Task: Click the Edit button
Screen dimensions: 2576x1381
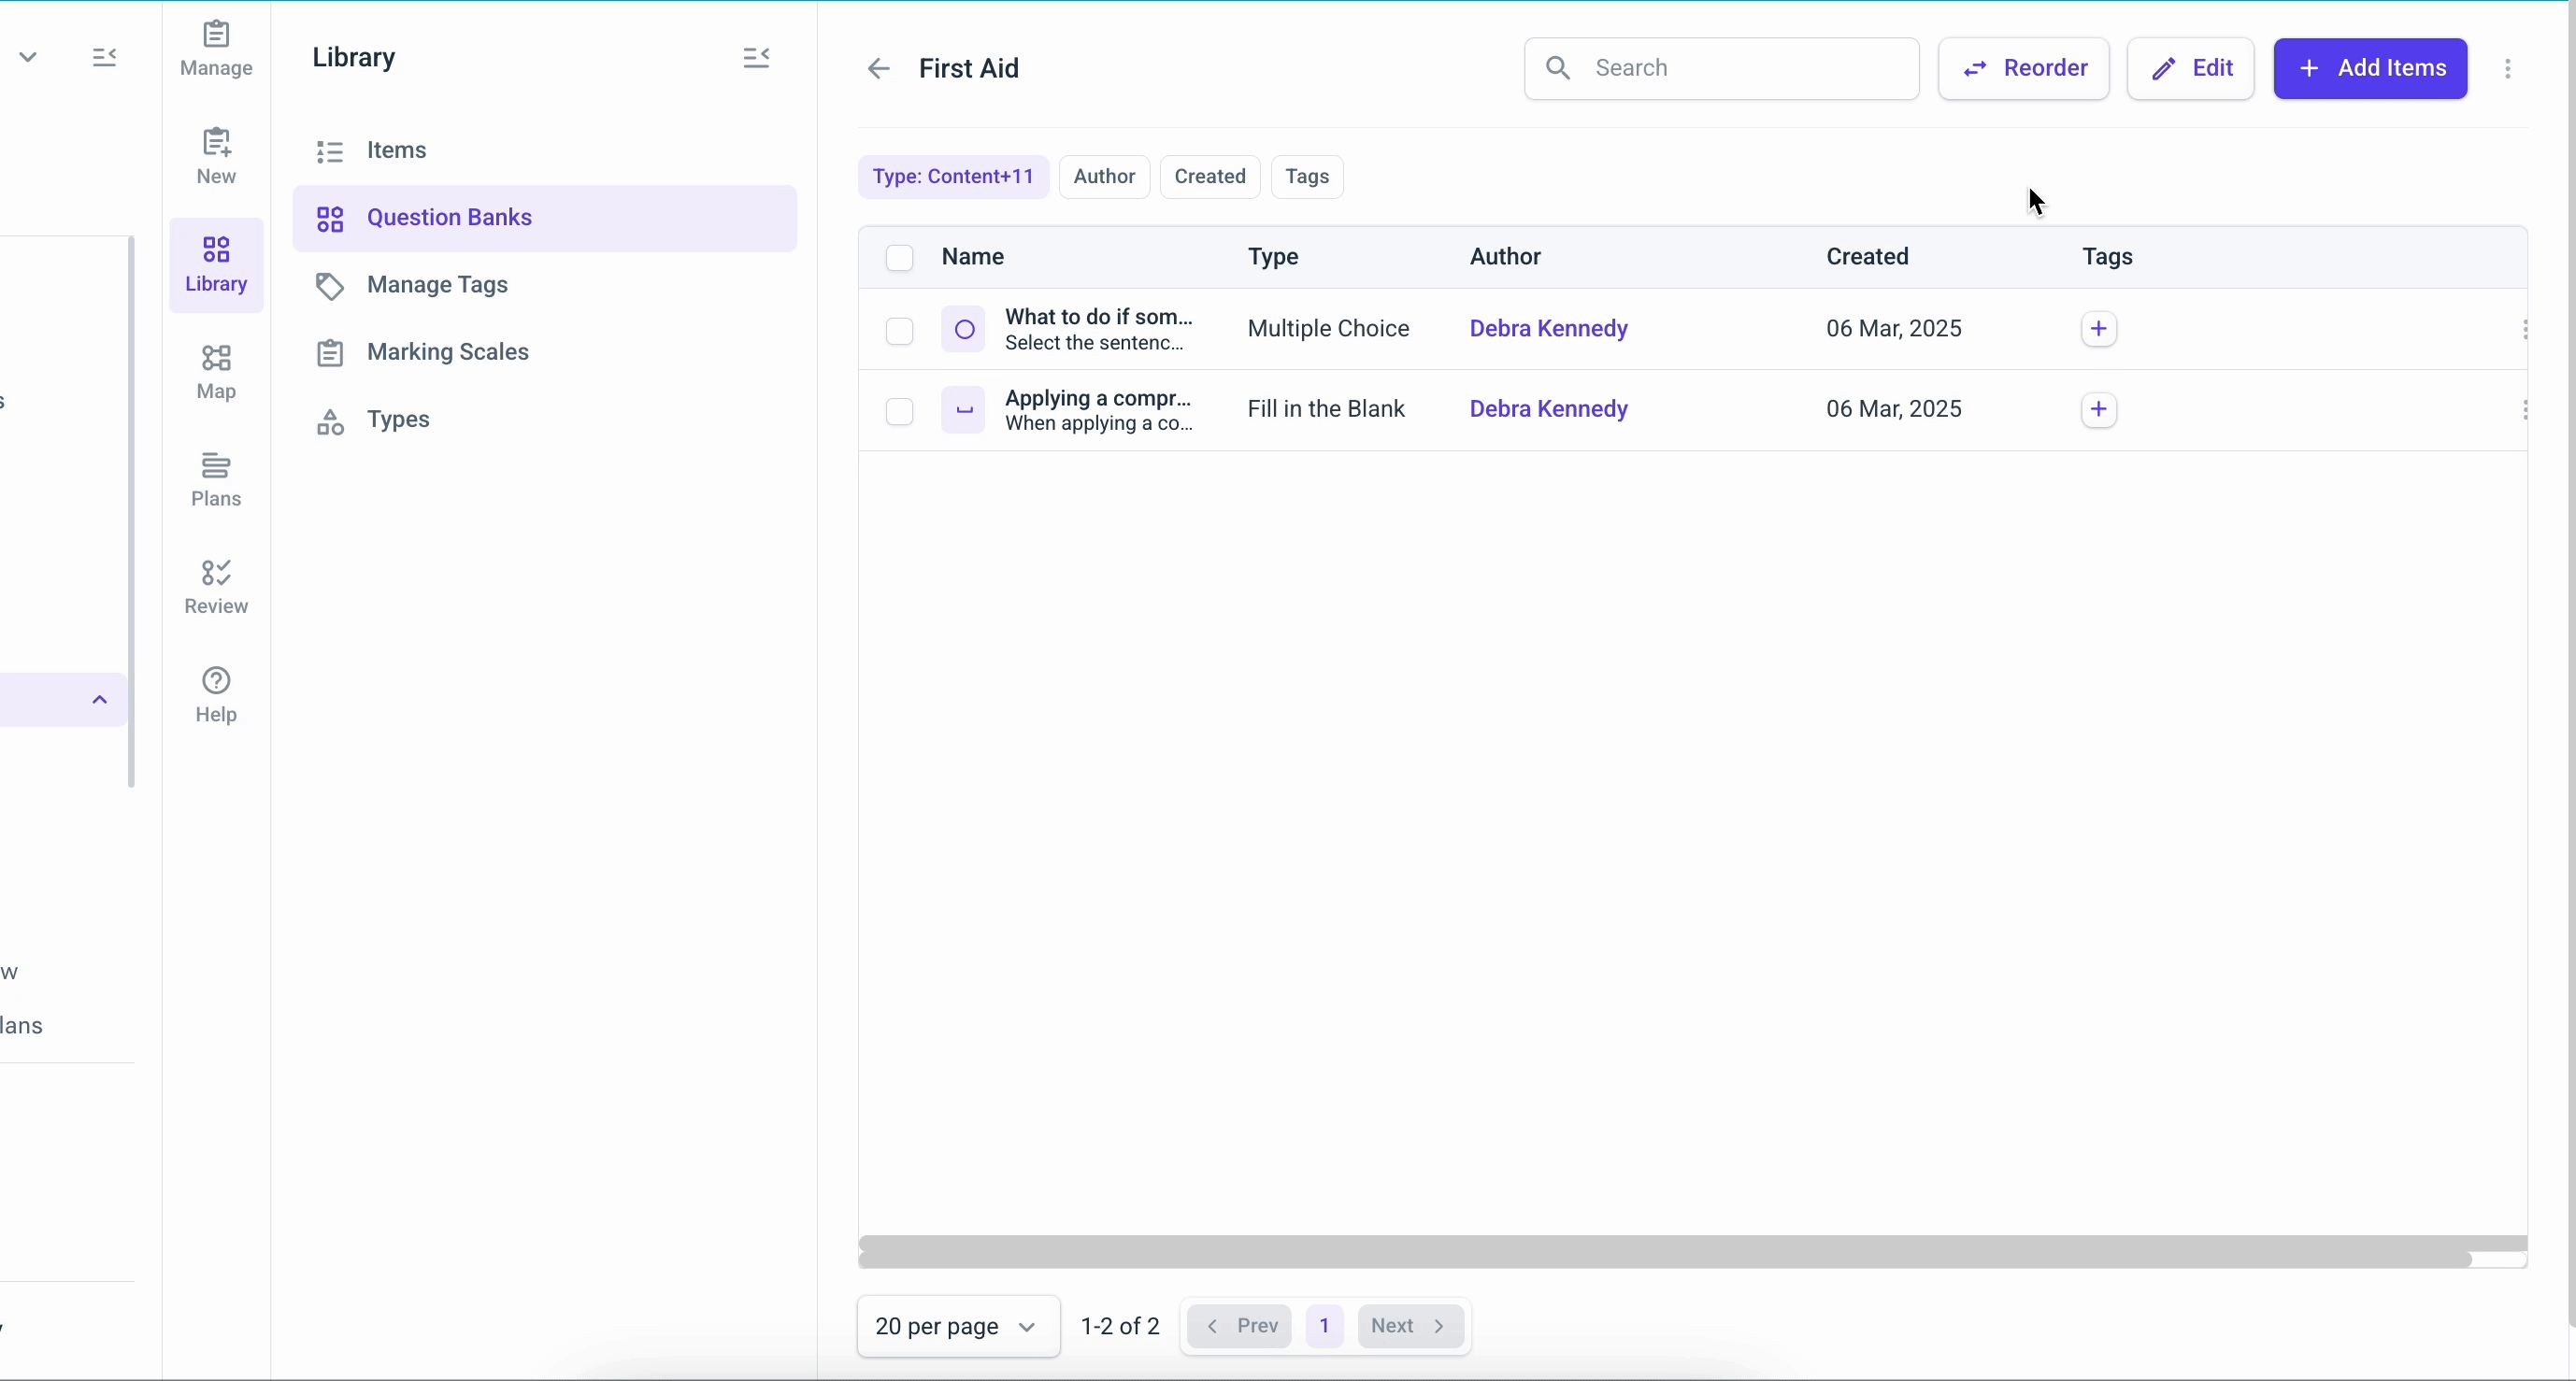Action: click(x=2191, y=69)
